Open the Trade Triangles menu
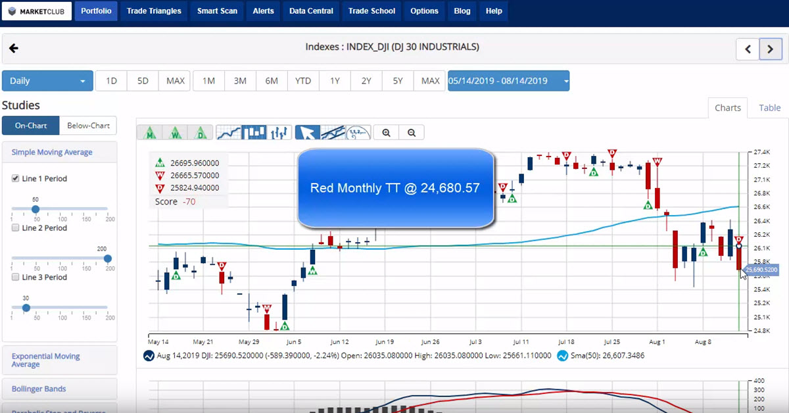The image size is (789, 413). coord(153,11)
